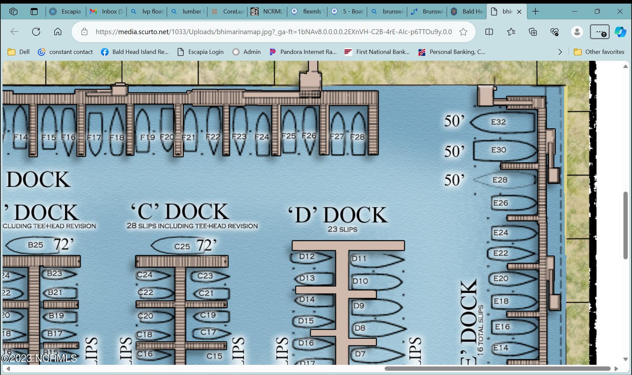Click the URL address bar
Viewport: 632px width, 375px height.
coord(273,32)
